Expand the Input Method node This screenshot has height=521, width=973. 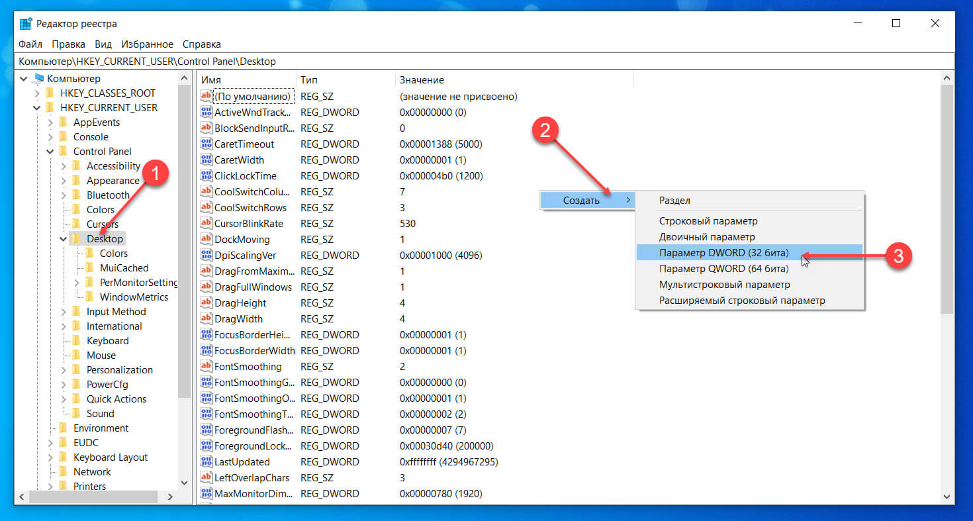[64, 312]
